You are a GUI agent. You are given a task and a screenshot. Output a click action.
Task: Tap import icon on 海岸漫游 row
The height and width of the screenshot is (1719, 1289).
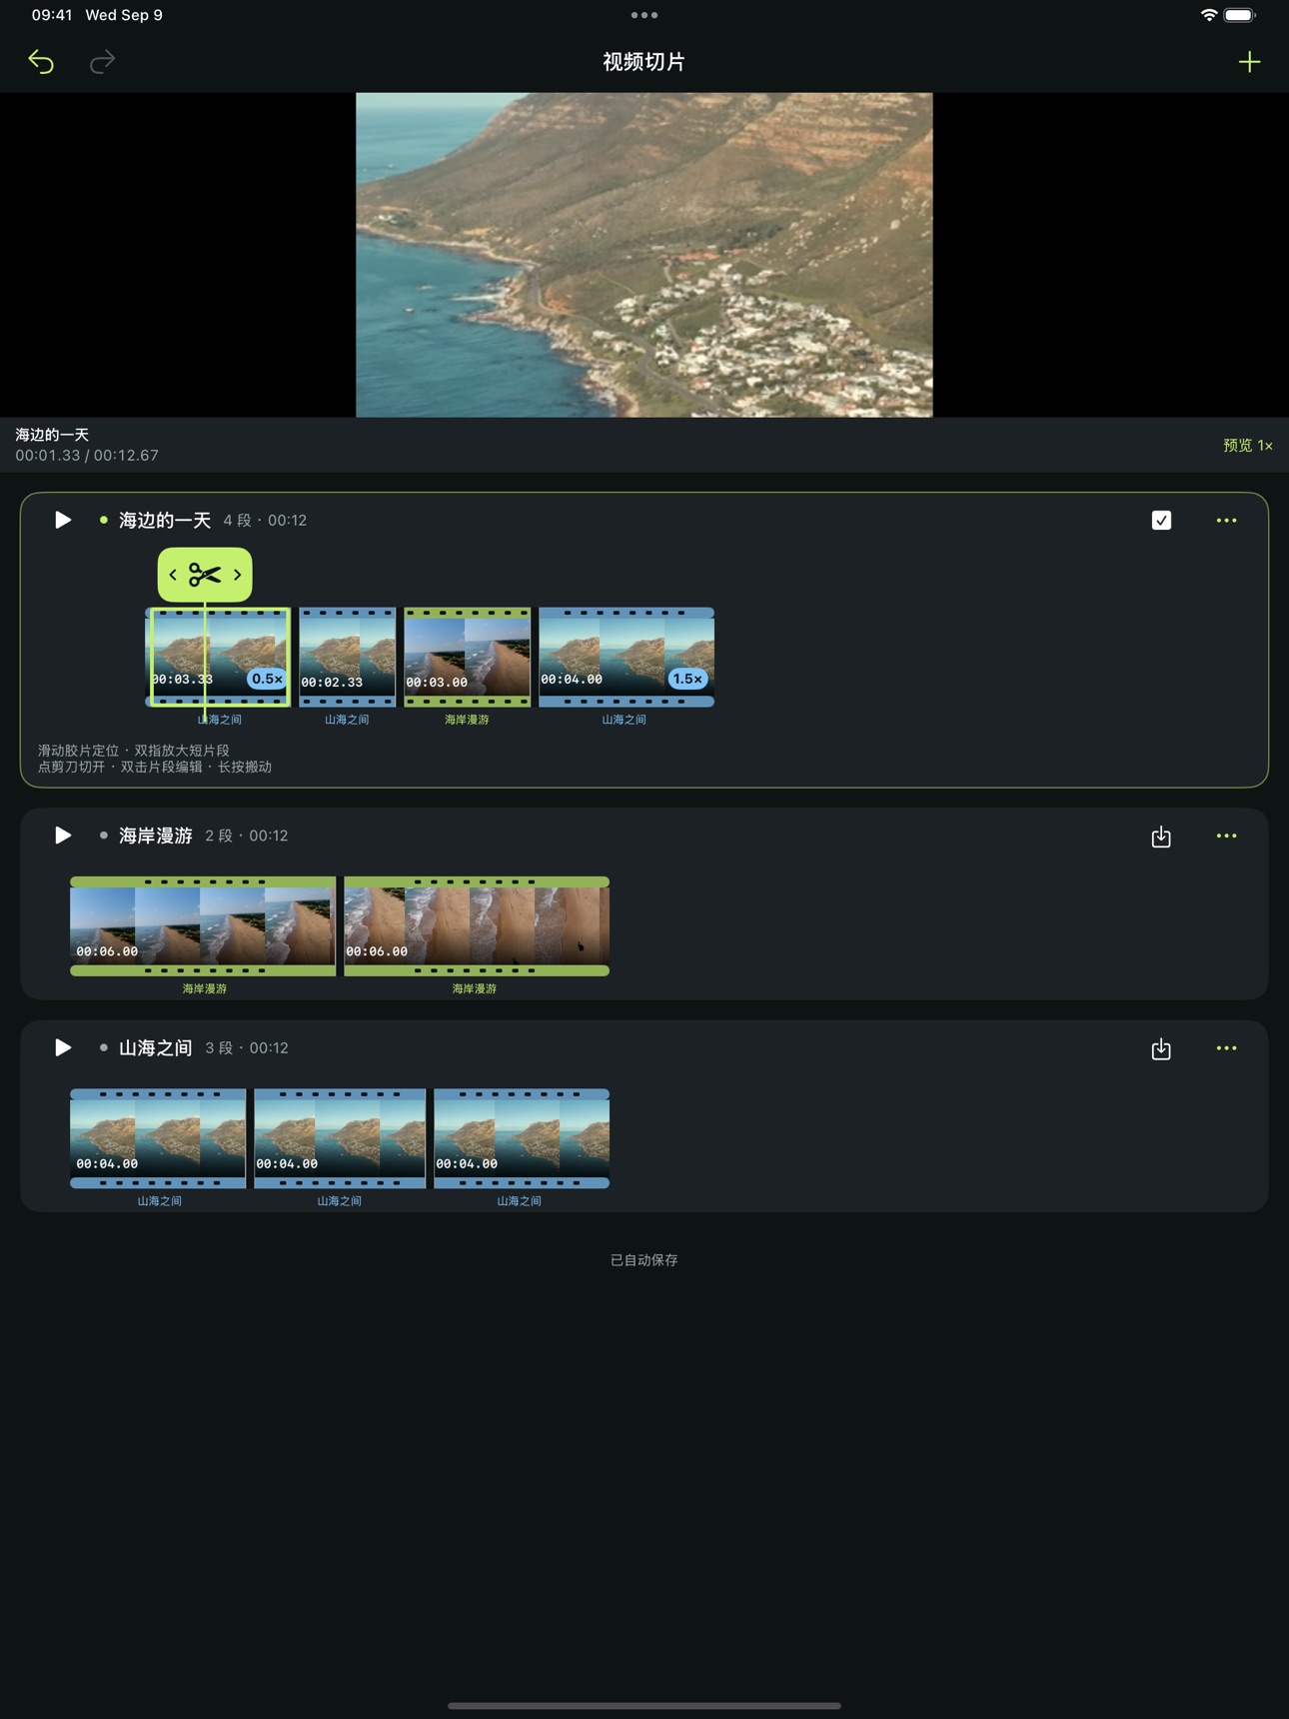coord(1161,837)
